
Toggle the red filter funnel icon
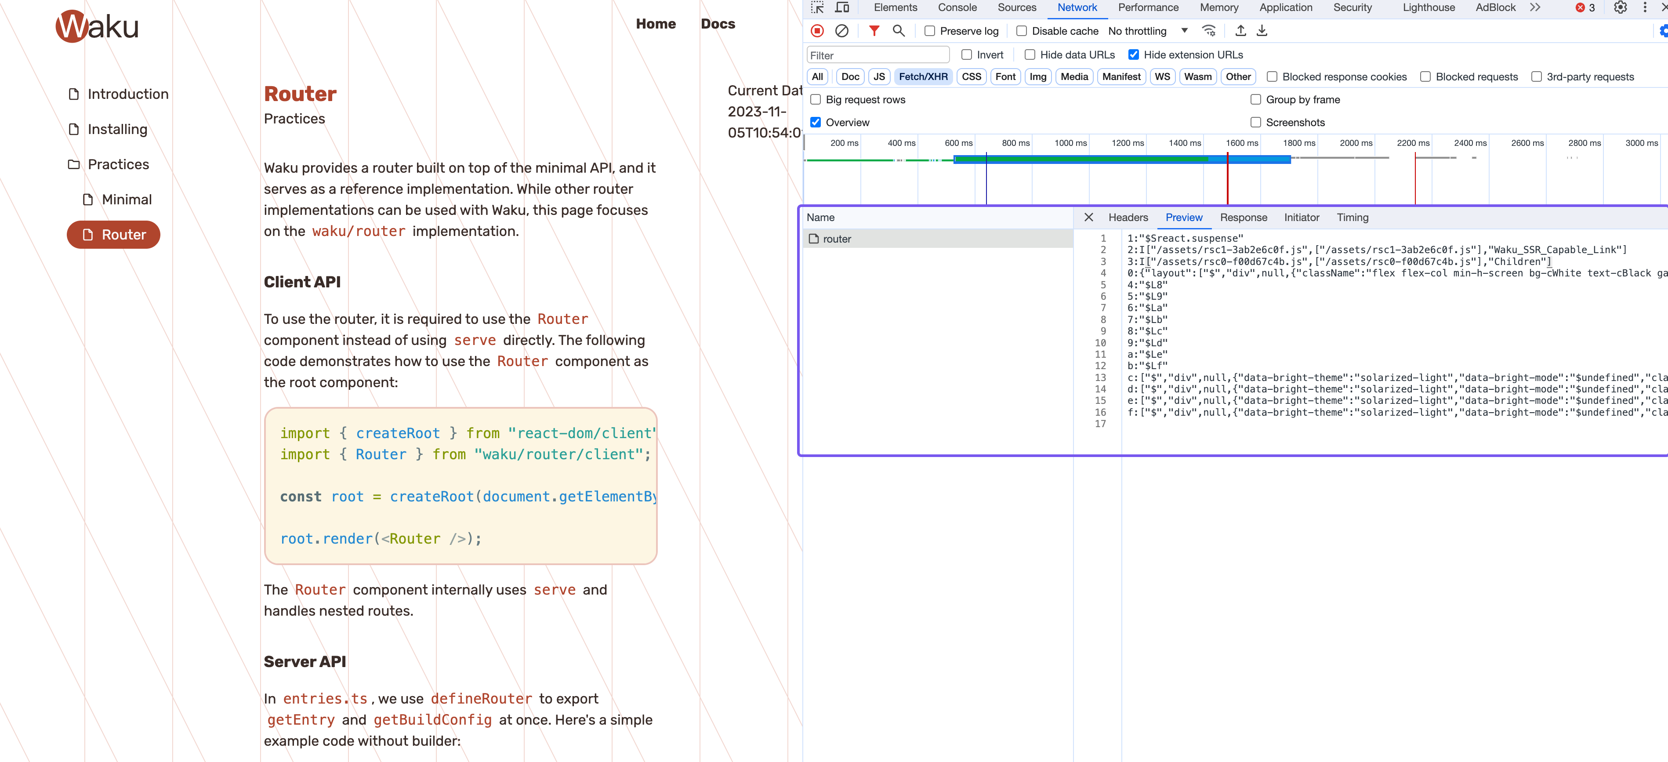tap(874, 30)
